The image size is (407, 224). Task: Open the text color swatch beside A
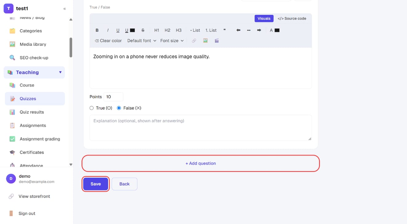point(277,30)
